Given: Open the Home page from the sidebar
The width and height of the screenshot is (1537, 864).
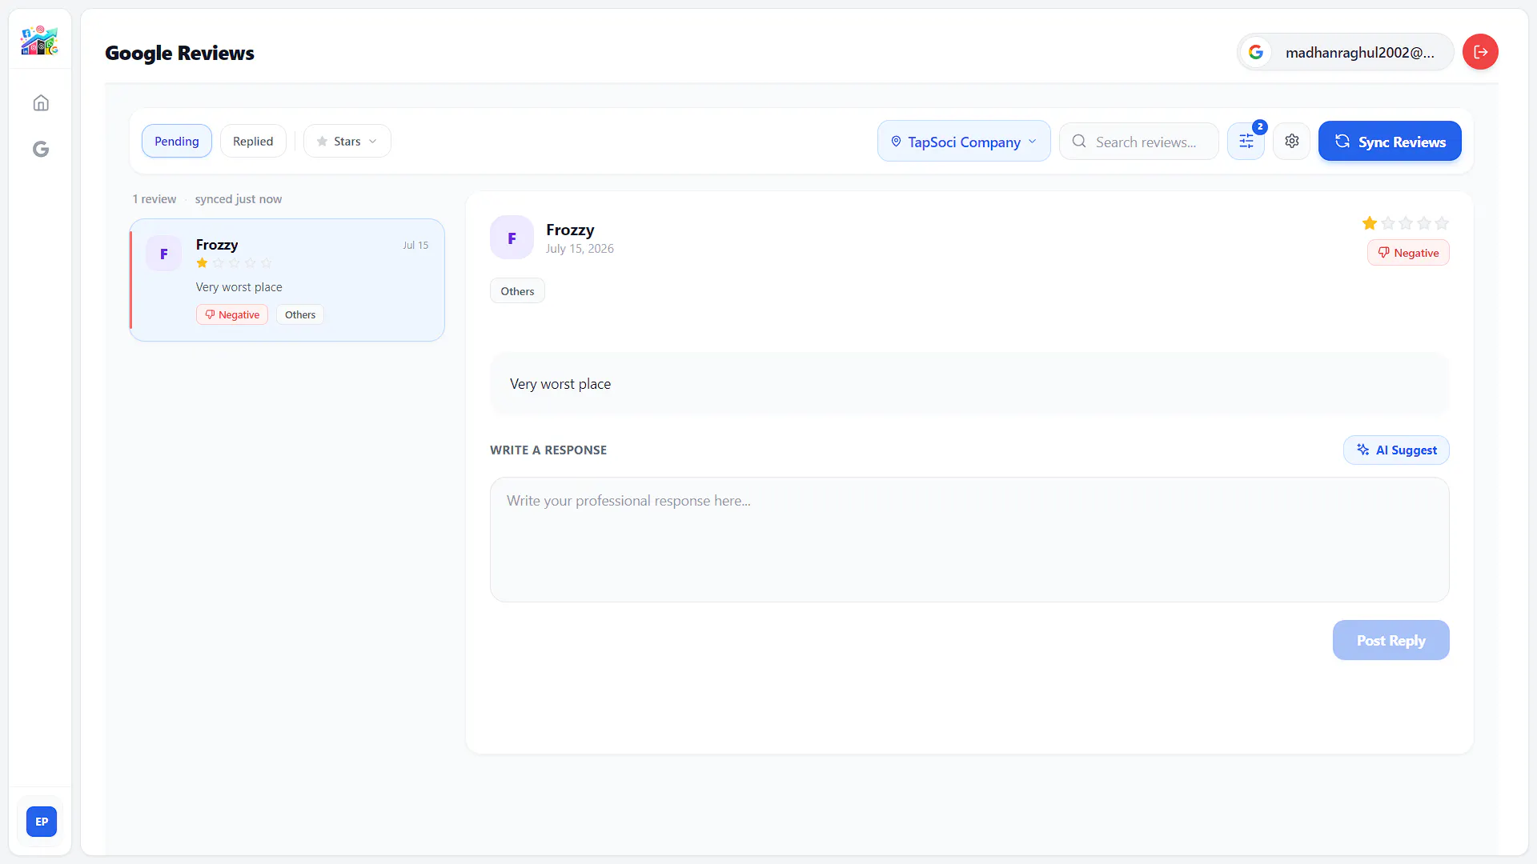Looking at the screenshot, I should tap(41, 103).
